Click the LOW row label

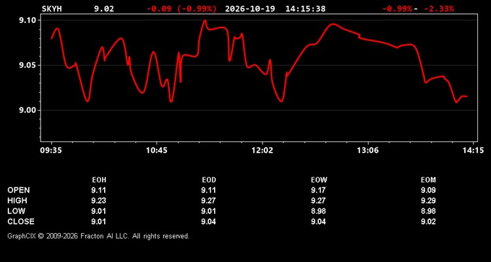pyautogui.click(x=16, y=211)
